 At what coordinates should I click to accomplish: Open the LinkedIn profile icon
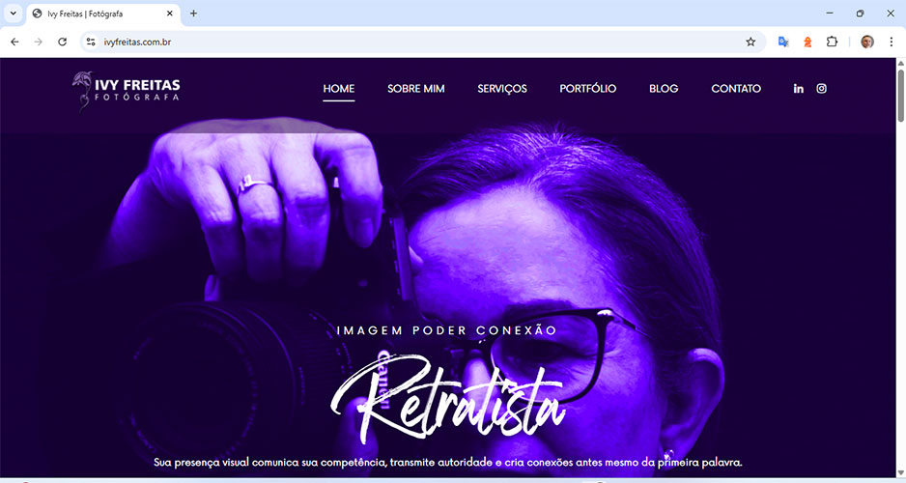coord(798,89)
